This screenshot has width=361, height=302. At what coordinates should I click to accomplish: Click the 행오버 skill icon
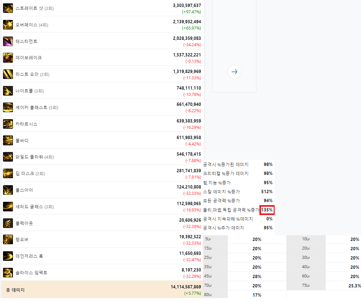click(8, 239)
